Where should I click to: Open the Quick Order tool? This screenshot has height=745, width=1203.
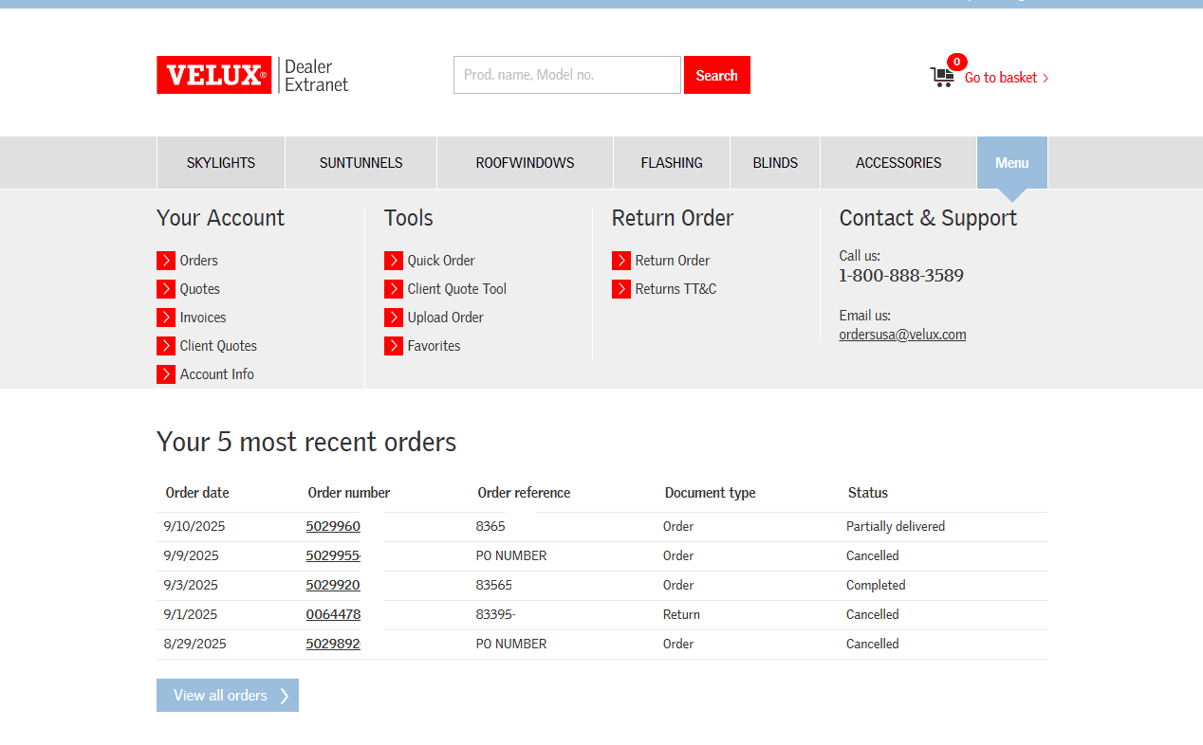click(x=441, y=261)
